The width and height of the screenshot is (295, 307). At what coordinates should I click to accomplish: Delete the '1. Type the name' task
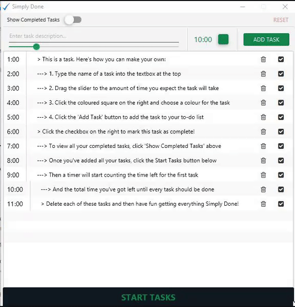[x=263, y=74]
